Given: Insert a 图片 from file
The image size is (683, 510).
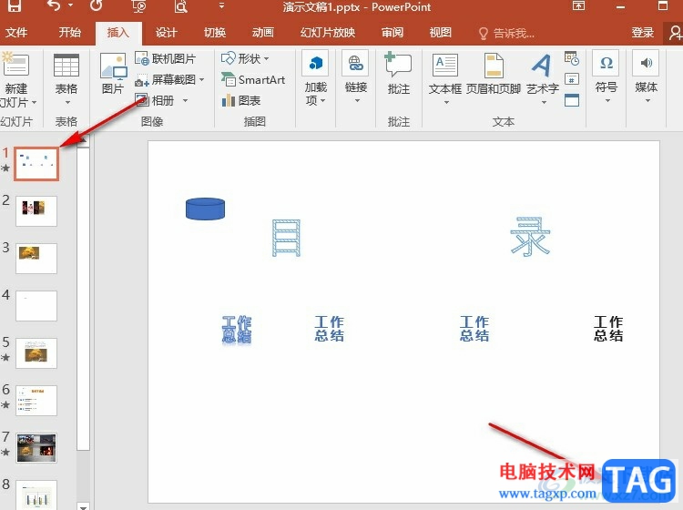Looking at the screenshot, I should point(113,73).
